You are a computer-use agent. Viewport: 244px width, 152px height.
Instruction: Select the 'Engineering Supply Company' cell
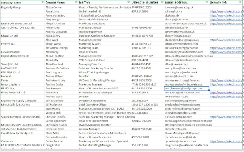(22, 101)
